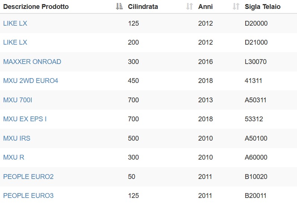Click the Descrizione Prodotto sort icon
Screen dimensions: 297x205
pyautogui.click(x=119, y=6)
